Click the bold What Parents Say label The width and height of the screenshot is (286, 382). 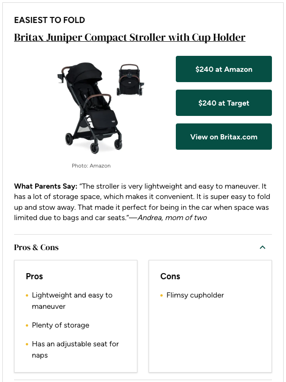pyautogui.click(x=45, y=186)
